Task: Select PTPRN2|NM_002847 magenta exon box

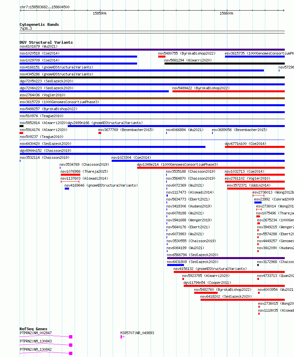Action: [x=71, y=337]
